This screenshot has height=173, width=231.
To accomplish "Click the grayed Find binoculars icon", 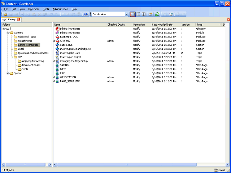I will (x=73, y=14).
